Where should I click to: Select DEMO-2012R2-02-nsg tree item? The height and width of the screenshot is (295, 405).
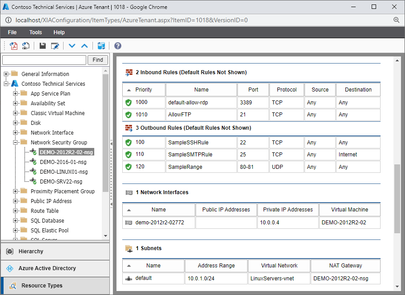[66, 152]
